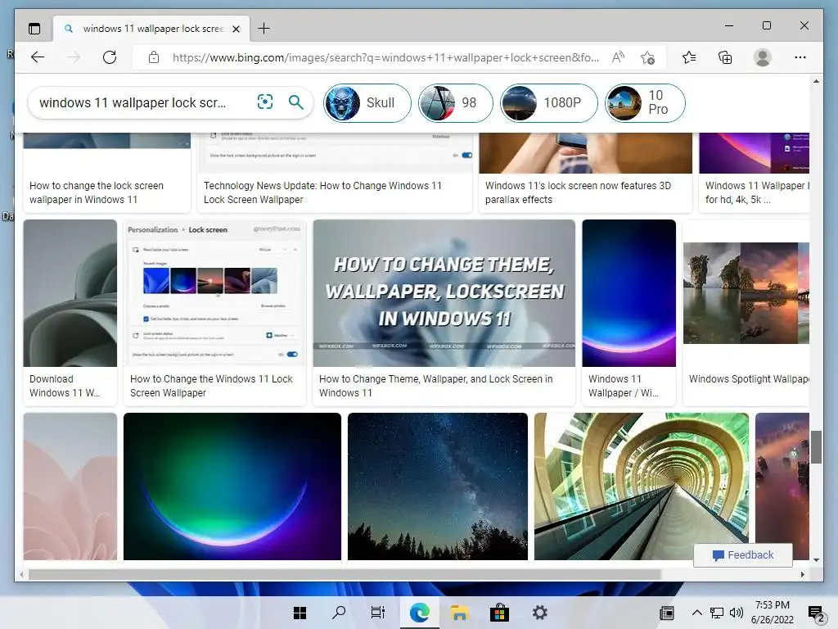Open Settings gear on taskbar

[x=540, y=613]
